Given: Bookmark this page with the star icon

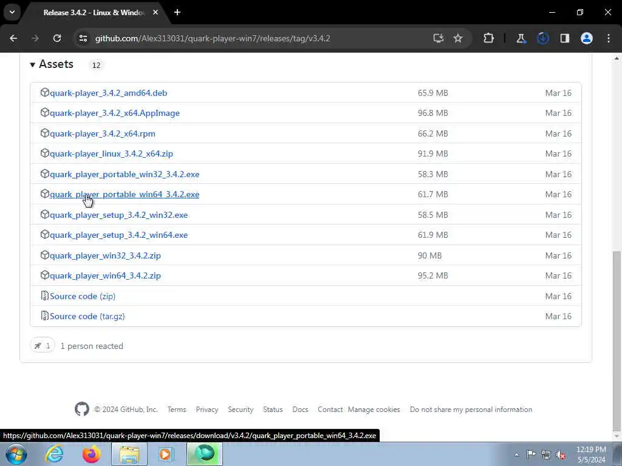Looking at the screenshot, I should (458, 38).
